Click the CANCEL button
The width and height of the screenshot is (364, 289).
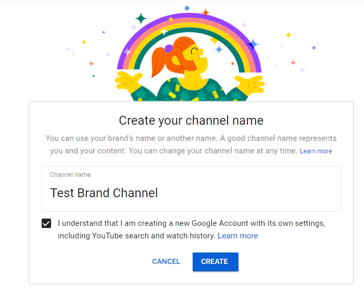pyautogui.click(x=166, y=261)
